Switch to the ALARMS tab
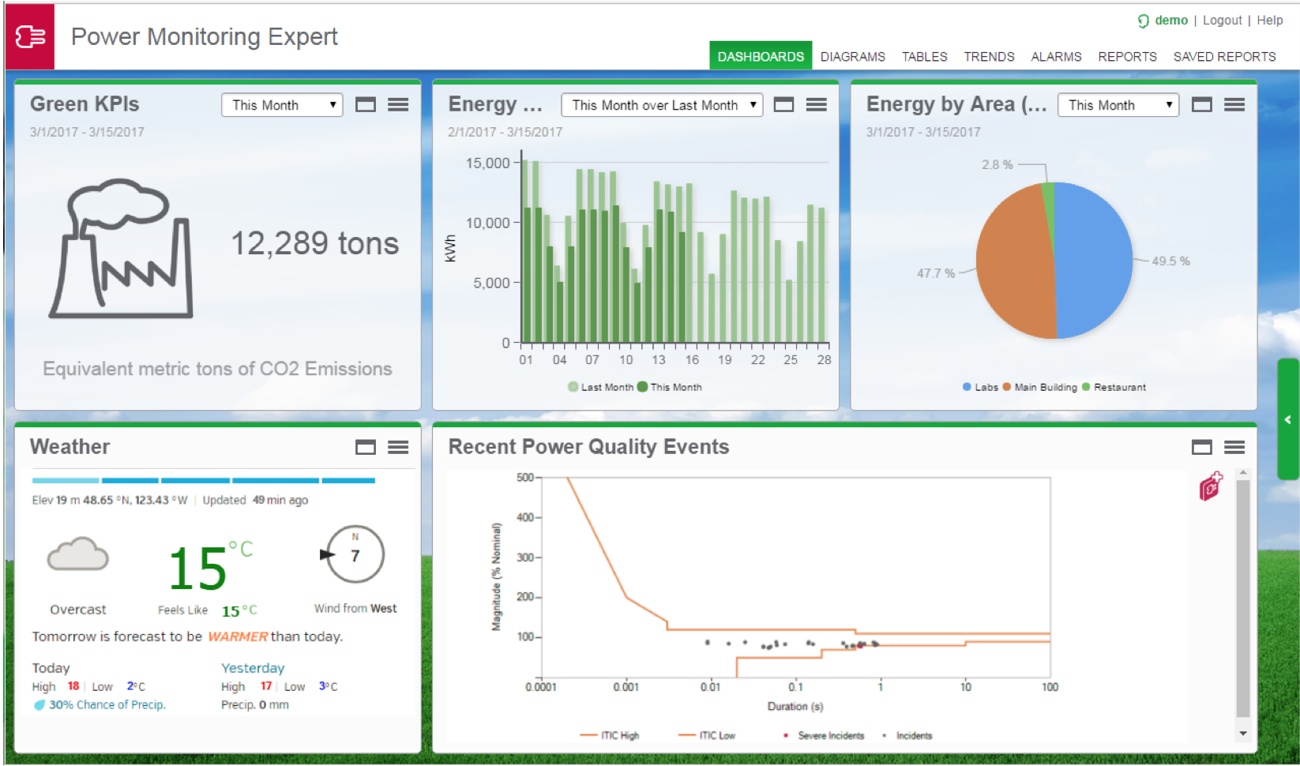1300x766 pixels. (1056, 57)
